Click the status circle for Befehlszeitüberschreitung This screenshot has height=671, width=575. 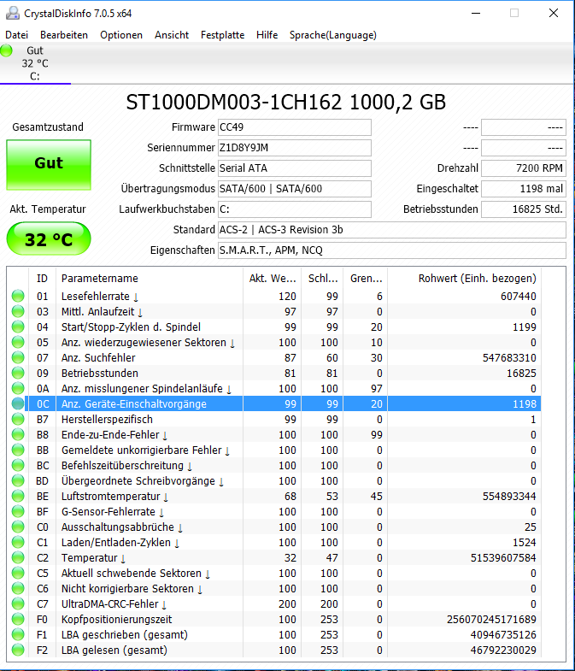tap(18, 466)
